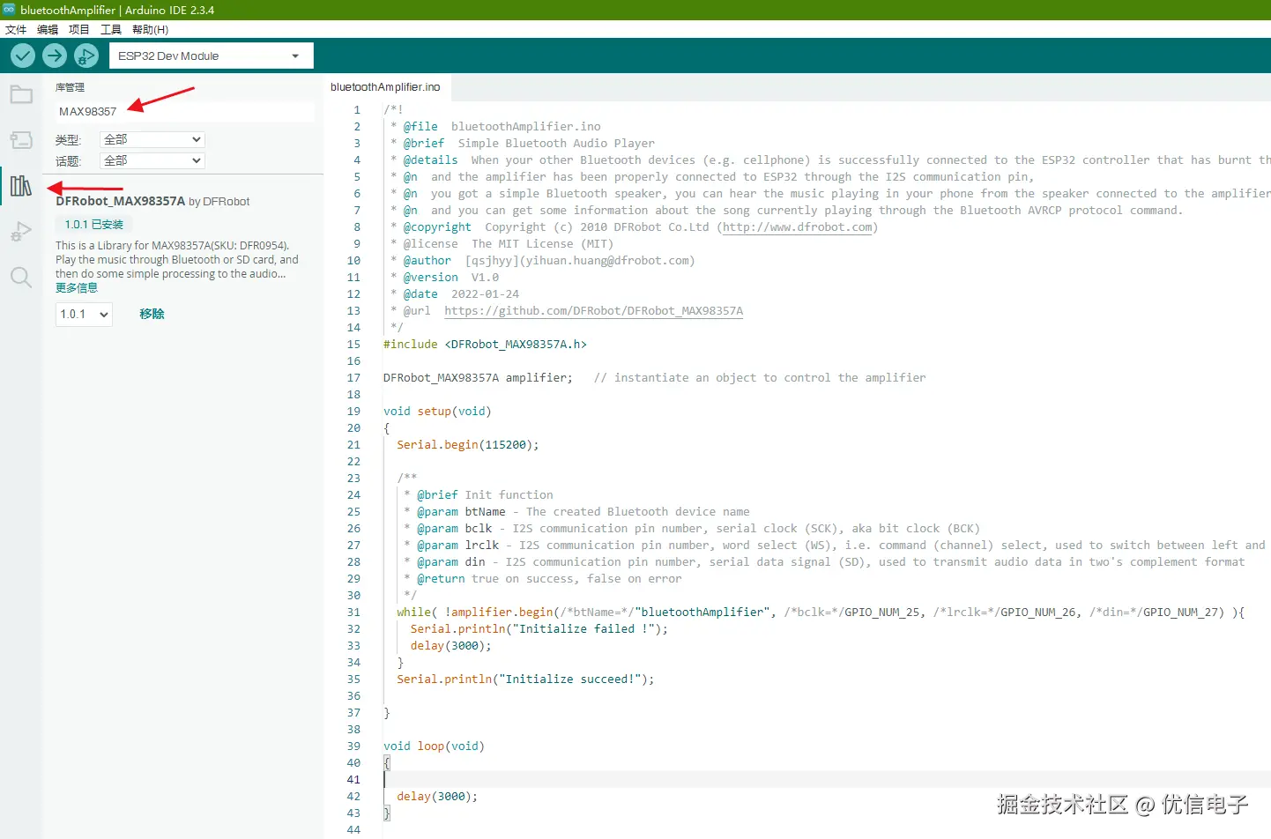Click the Verify checkmark button
This screenshot has width=1271, height=839.
(x=23, y=56)
